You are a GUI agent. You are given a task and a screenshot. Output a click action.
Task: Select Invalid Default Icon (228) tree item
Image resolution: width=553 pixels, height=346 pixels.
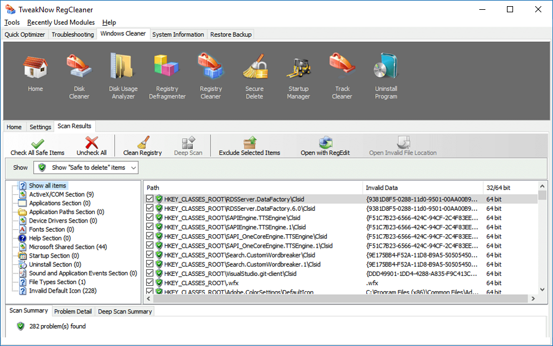[x=63, y=291]
